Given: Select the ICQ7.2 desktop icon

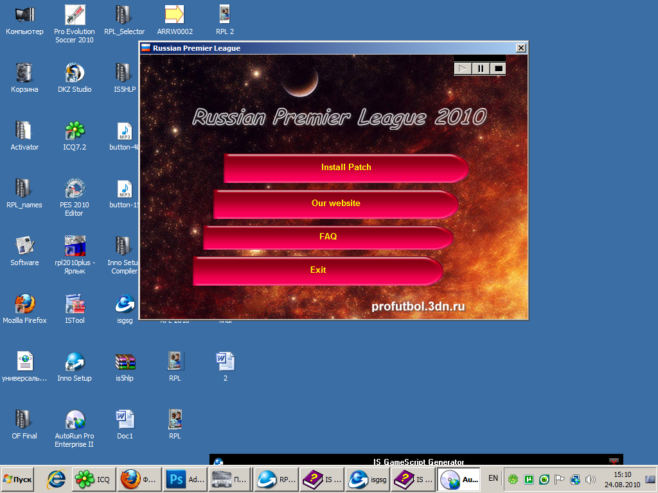Looking at the screenshot, I should (75, 136).
